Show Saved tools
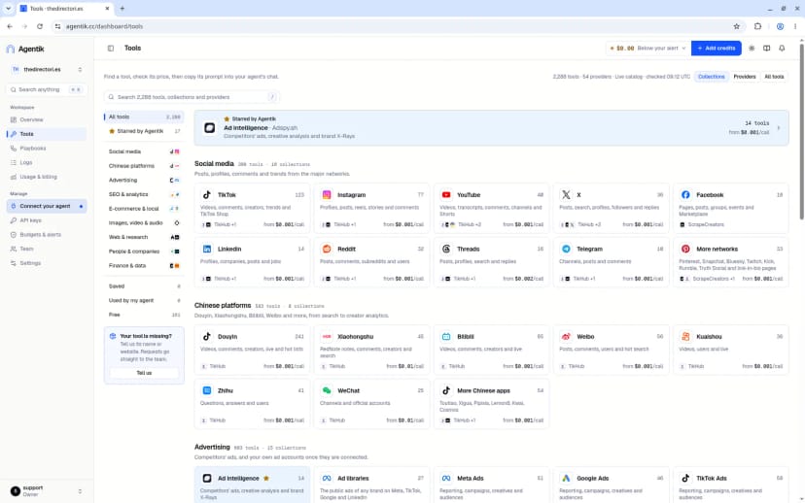The width and height of the screenshot is (805, 503). [x=144, y=286]
